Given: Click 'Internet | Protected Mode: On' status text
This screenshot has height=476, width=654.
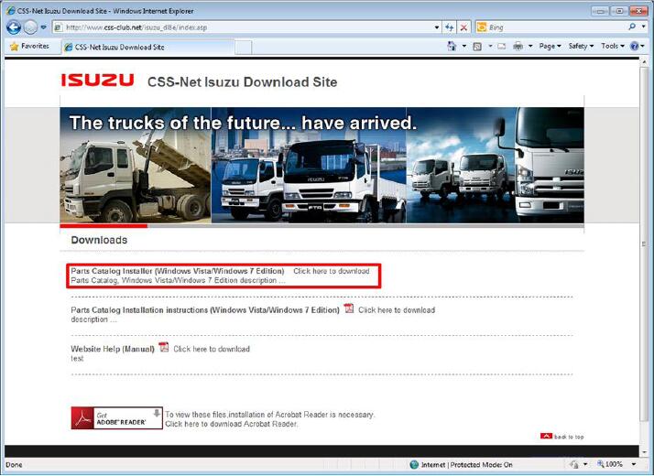Looking at the screenshot, I should tap(467, 465).
